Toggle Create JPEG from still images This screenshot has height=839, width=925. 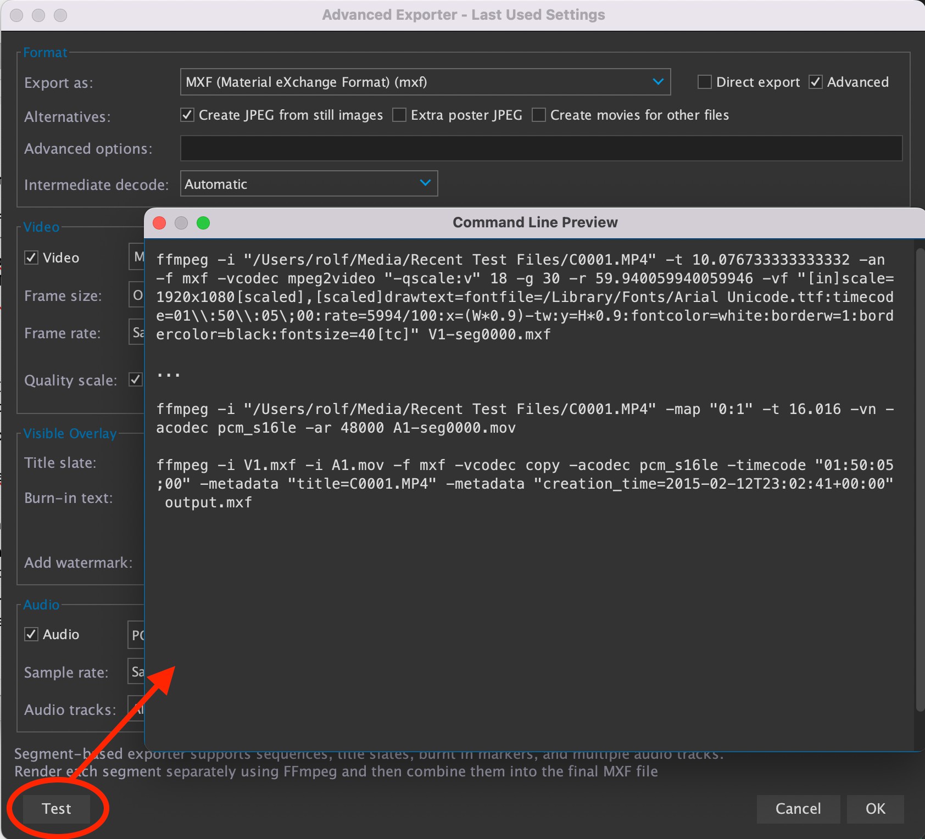187,115
